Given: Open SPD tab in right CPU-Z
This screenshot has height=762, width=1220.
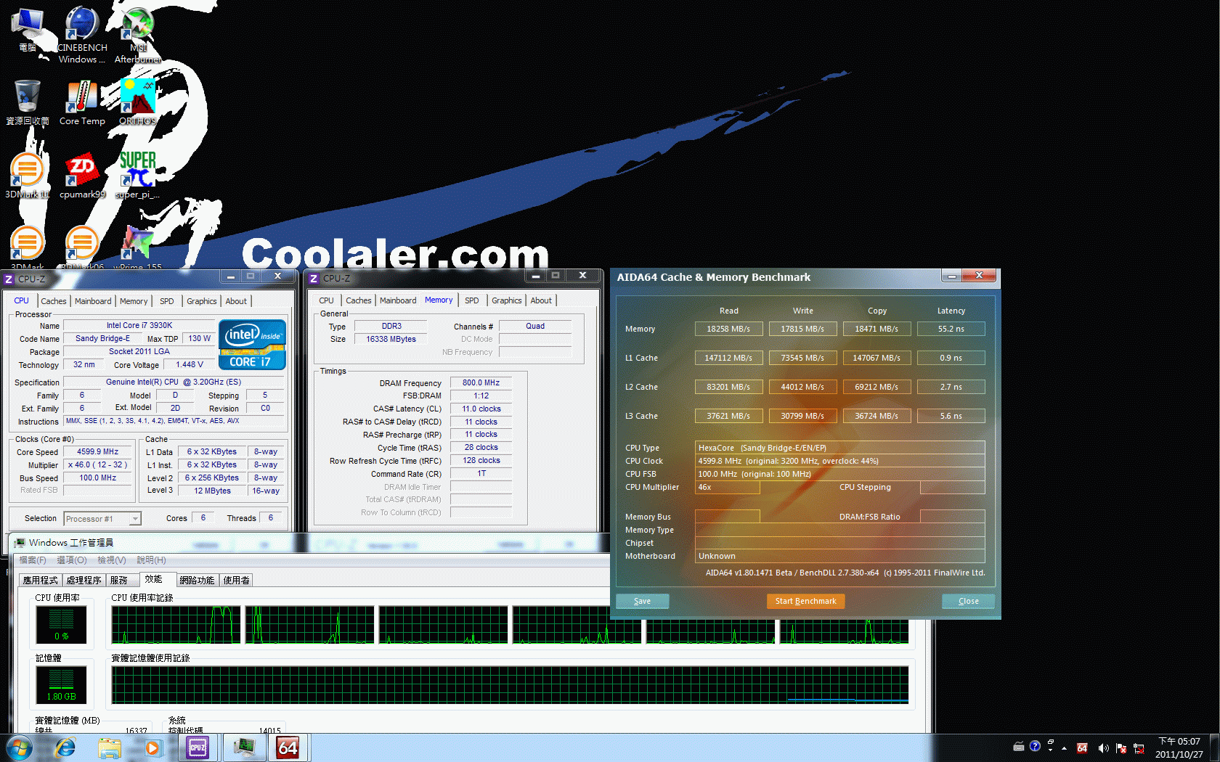Looking at the screenshot, I should tap(472, 300).
